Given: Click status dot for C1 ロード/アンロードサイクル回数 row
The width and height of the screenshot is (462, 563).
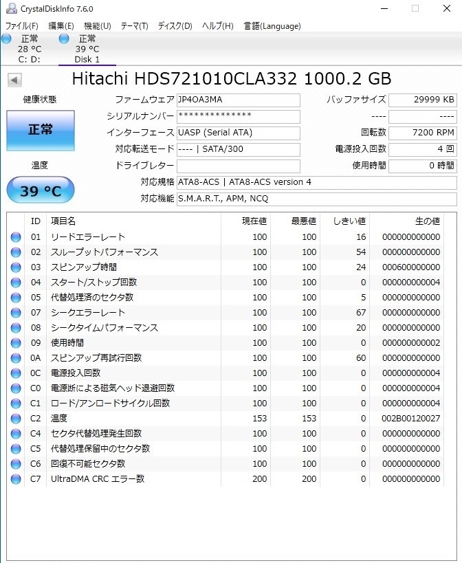Looking at the screenshot, I should [16, 404].
